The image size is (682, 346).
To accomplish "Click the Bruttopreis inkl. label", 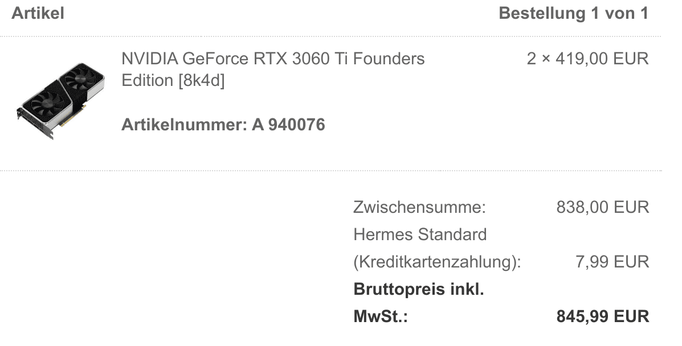I will tap(418, 289).
